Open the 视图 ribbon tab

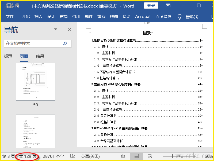click(114, 17)
